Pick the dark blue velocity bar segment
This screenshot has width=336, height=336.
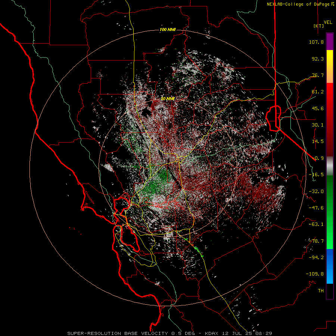pyautogui.click(x=330, y=257)
